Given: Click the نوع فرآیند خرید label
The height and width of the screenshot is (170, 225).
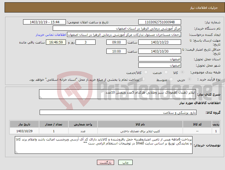Looking at the screenshot, I should tap(209, 79).
